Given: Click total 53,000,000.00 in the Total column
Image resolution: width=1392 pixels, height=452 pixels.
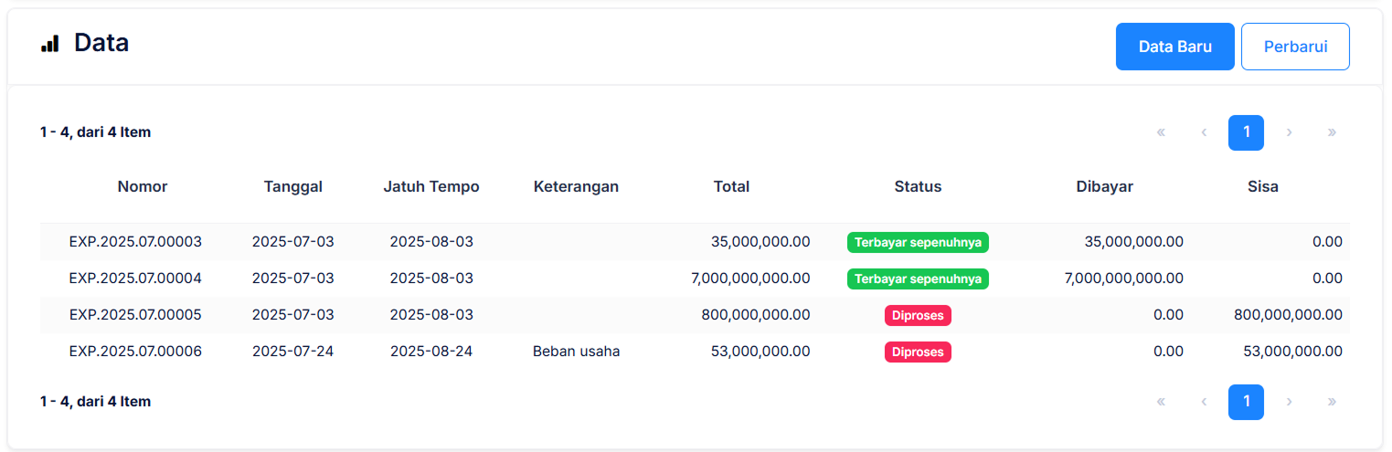Looking at the screenshot, I should click(760, 352).
